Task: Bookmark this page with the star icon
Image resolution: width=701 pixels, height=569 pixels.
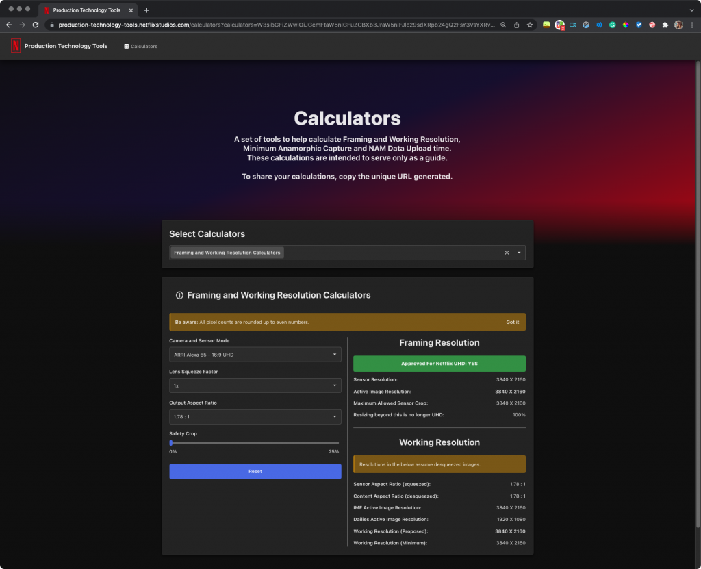Action: tap(530, 25)
